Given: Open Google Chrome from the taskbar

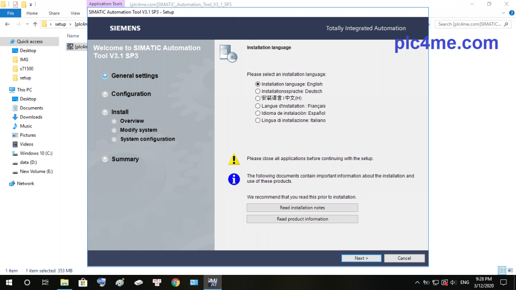Looking at the screenshot, I should click(175, 282).
